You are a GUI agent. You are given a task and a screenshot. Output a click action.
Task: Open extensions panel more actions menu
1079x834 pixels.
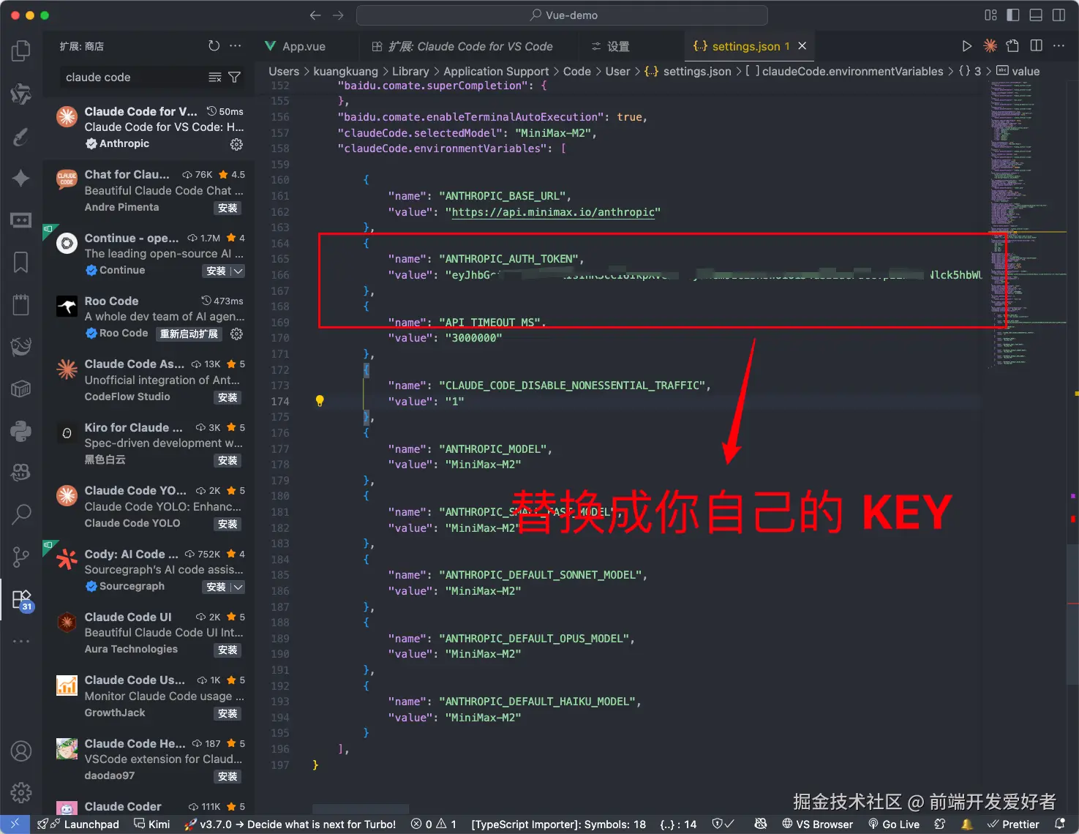pos(236,46)
